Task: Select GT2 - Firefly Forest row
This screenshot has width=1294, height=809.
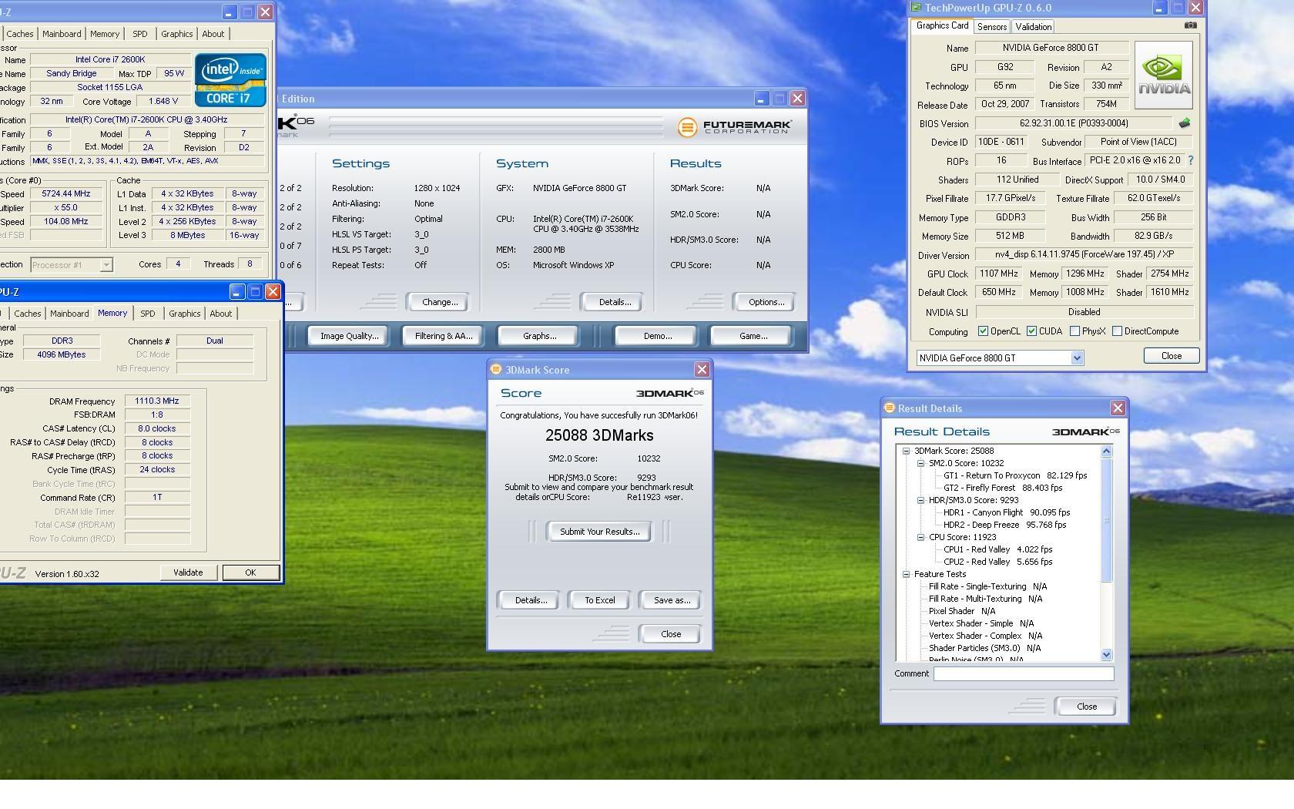Action: 1003,488
